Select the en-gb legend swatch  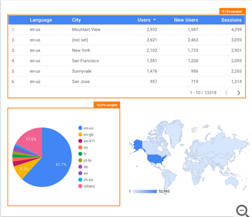[x=80, y=134]
